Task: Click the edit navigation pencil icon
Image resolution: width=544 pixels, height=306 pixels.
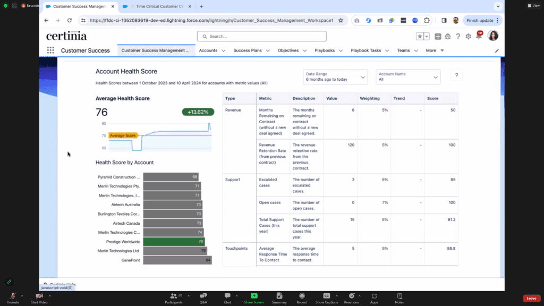Action: [x=497, y=50]
